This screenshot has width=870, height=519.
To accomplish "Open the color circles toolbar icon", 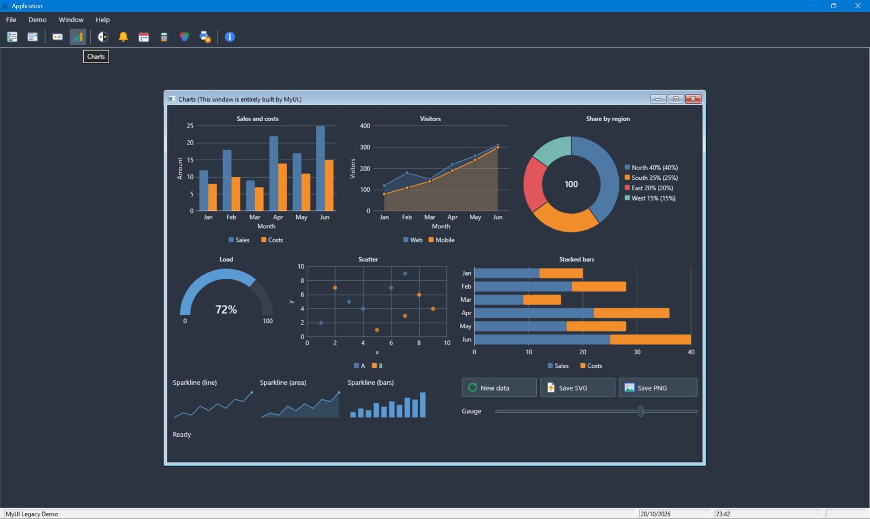I will pos(185,37).
